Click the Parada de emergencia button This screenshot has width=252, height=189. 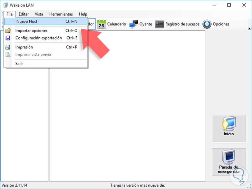coord(229,162)
